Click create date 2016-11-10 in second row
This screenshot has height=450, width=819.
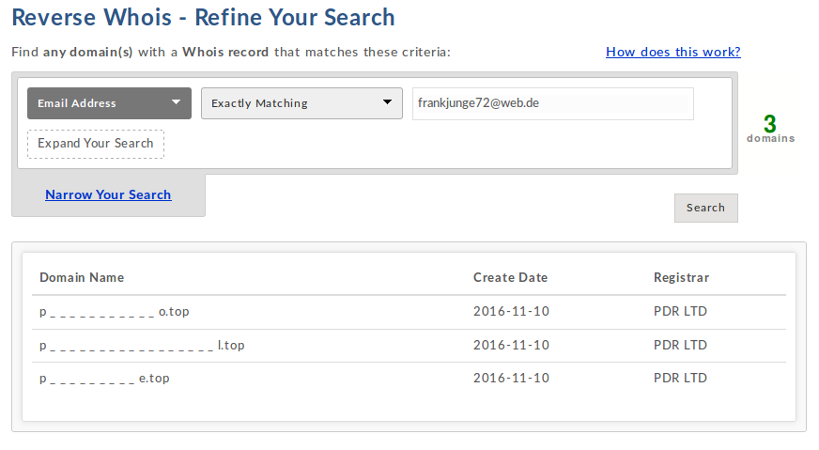pos(511,345)
